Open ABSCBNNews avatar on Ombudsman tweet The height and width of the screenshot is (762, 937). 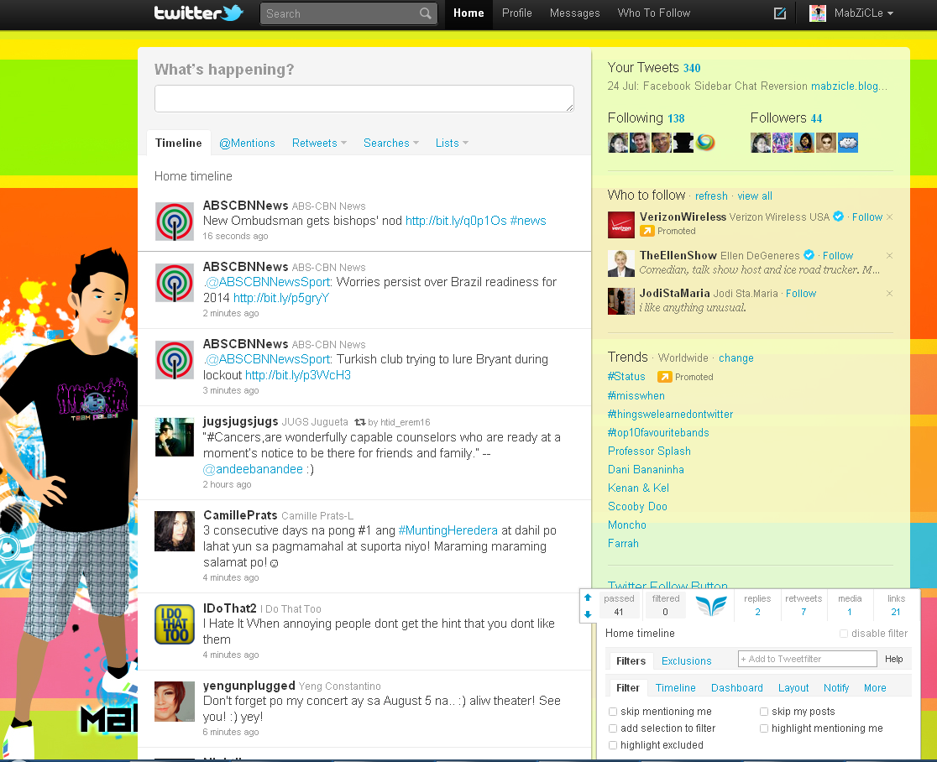point(175,222)
